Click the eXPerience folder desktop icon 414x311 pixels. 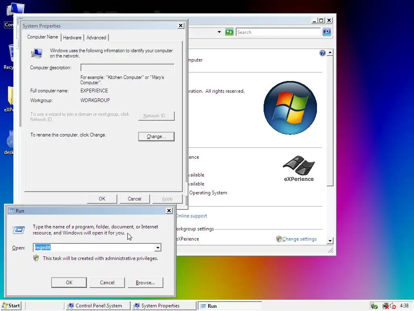pos(9,99)
